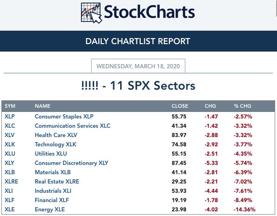277x216 pixels.
Task: Click Materials XLB name link
Action: (x=52, y=172)
